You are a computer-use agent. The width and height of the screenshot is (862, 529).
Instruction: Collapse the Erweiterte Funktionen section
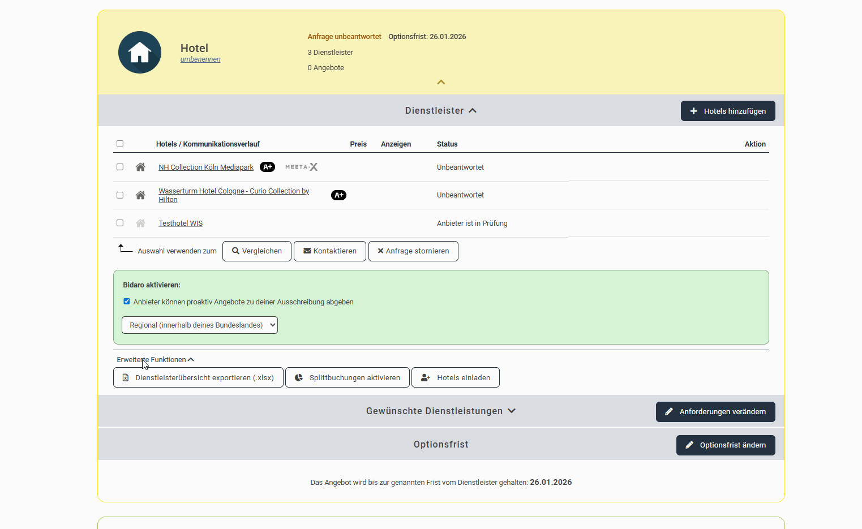click(155, 360)
